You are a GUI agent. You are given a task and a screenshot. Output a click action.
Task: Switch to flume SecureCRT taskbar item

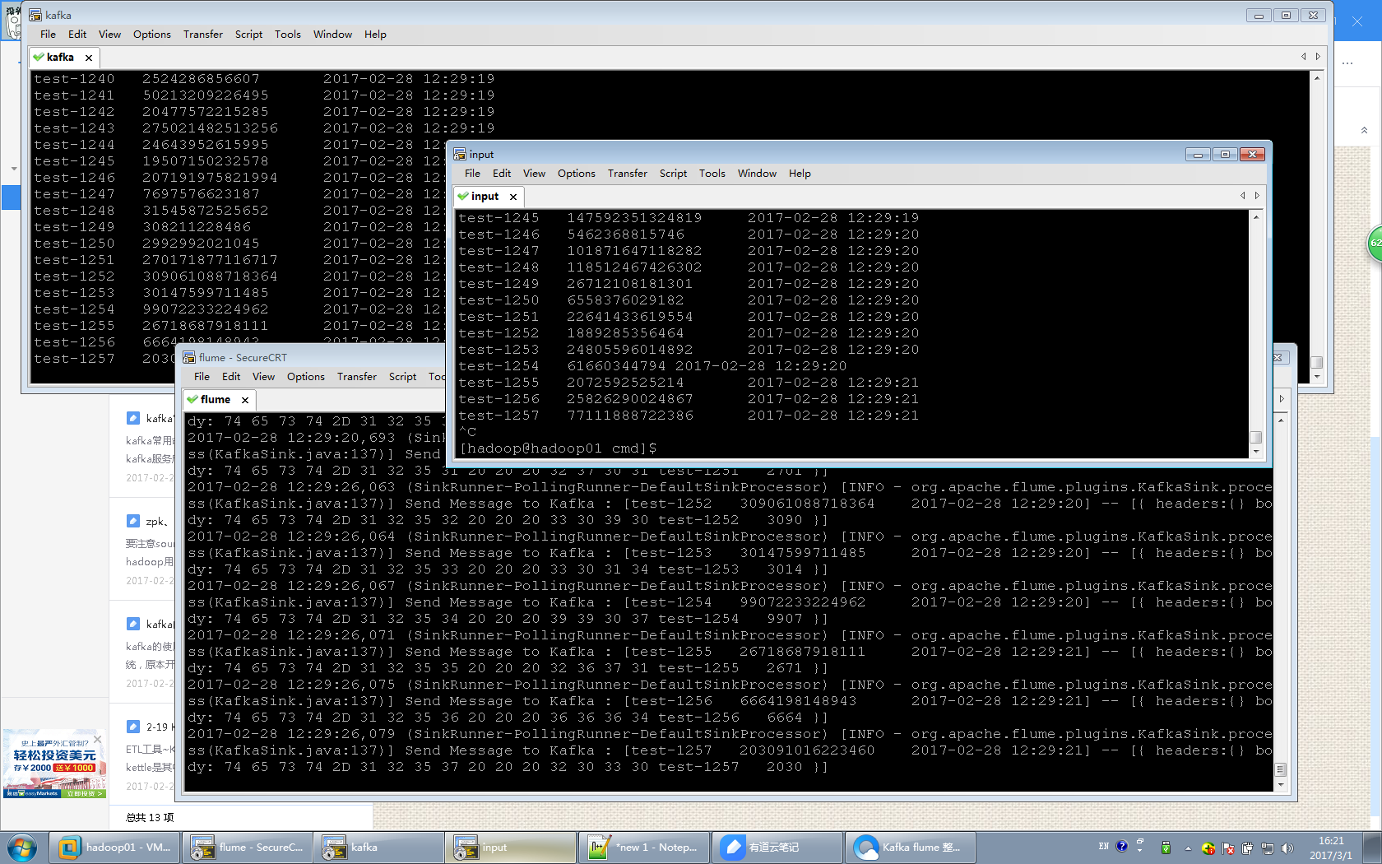[x=247, y=847]
